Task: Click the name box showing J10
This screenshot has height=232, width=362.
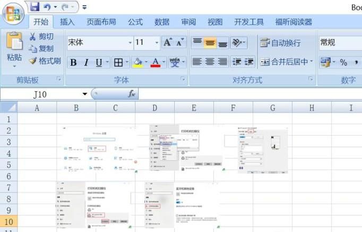Action: 40,94
